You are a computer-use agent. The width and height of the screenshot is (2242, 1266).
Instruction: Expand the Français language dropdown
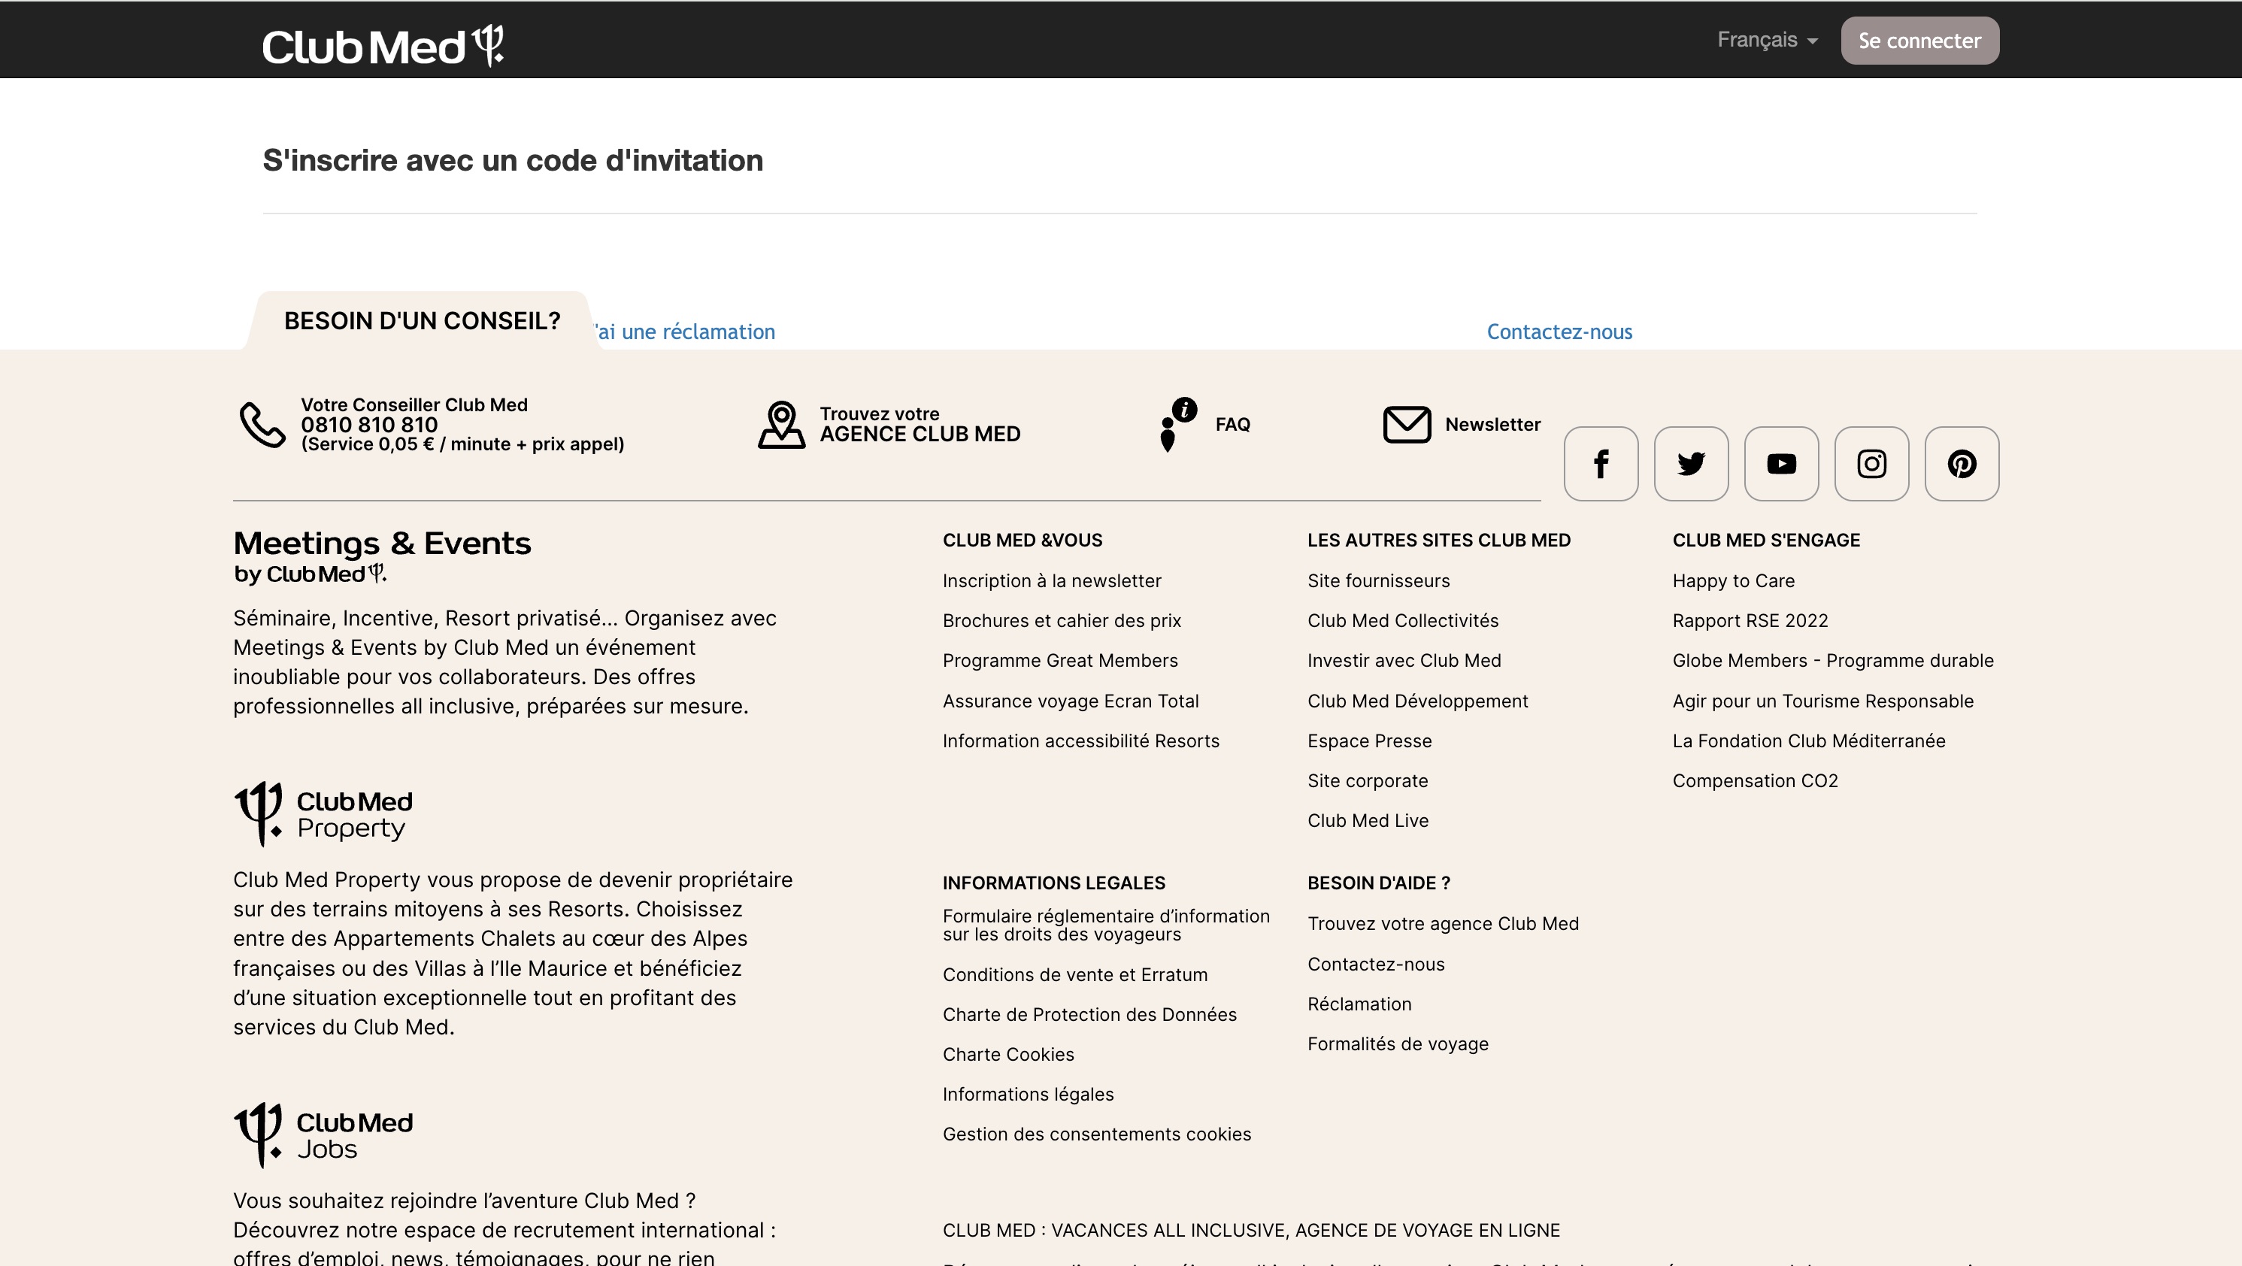tap(1767, 40)
